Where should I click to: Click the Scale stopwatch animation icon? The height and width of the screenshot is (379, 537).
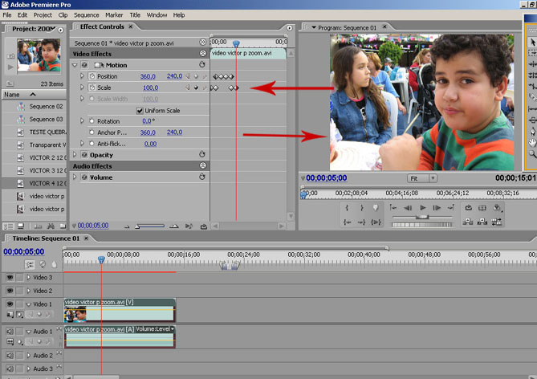coord(92,88)
